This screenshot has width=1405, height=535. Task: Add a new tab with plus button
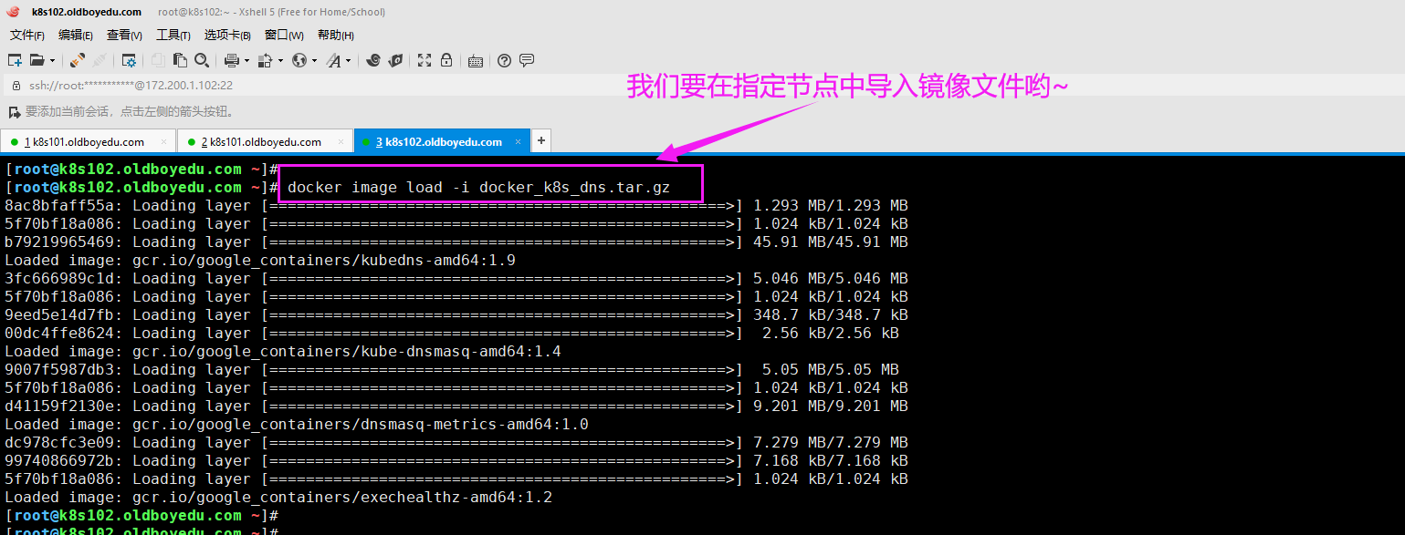541,140
